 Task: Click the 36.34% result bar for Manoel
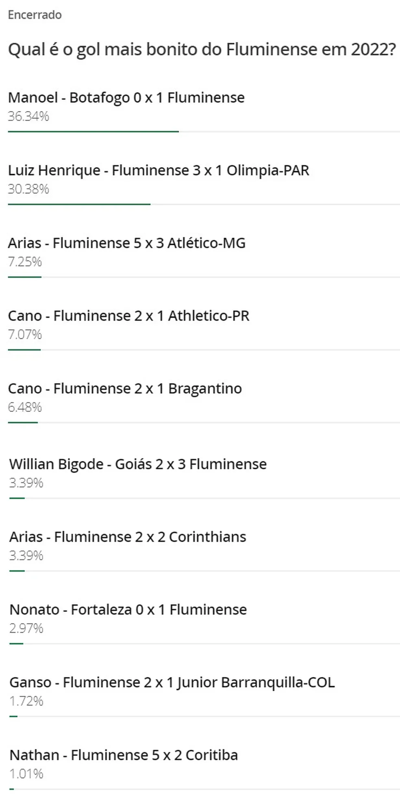point(93,132)
